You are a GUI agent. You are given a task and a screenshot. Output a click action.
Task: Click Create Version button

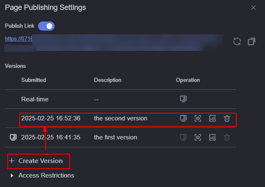pos(38,161)
